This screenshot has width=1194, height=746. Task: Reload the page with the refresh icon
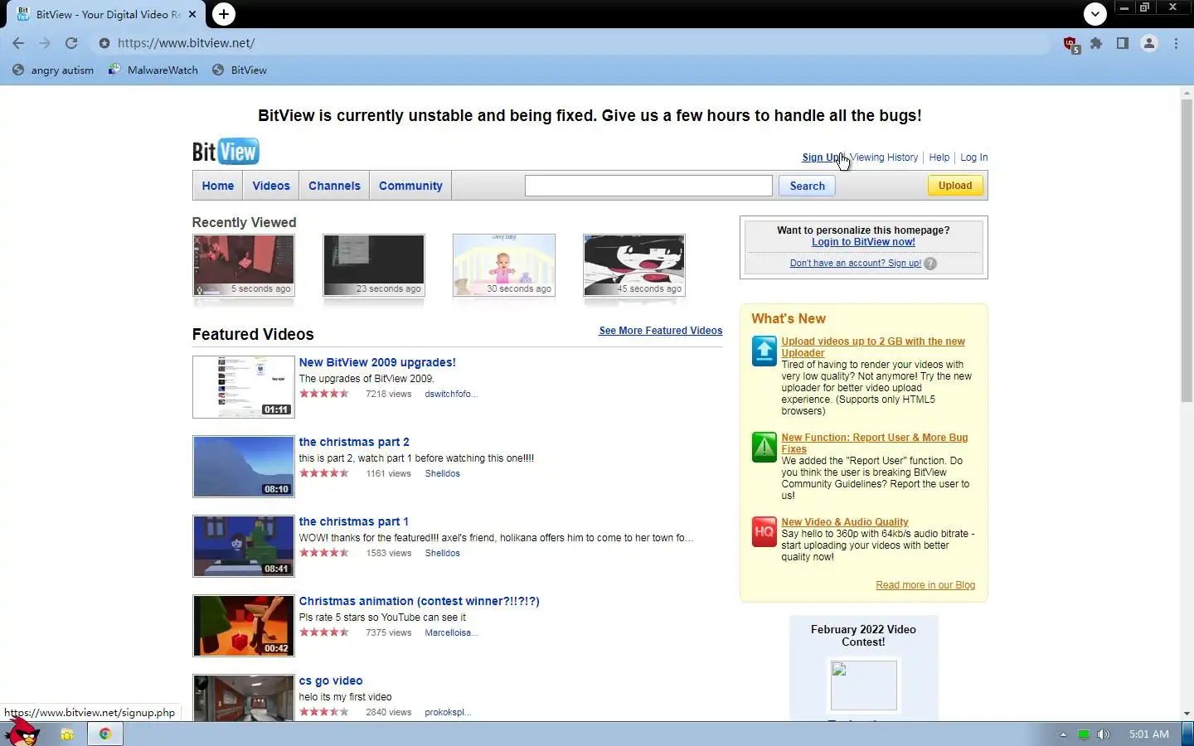coord(71,43)
